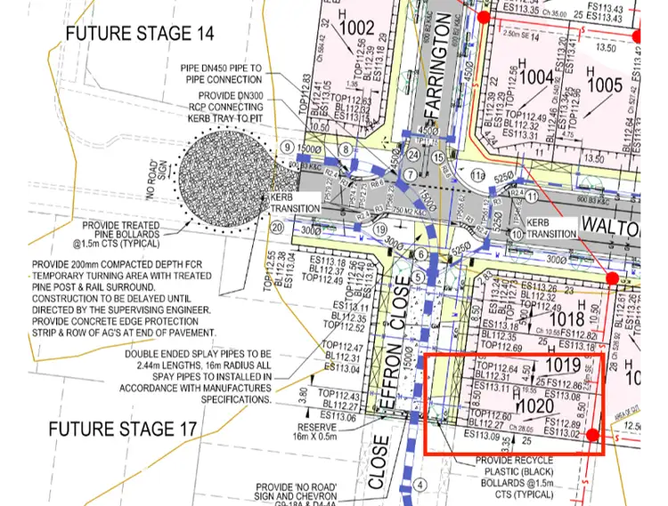668x506 pixels.
Task: Click red dot above lot 1018
Action: click(x=612, y=279)
